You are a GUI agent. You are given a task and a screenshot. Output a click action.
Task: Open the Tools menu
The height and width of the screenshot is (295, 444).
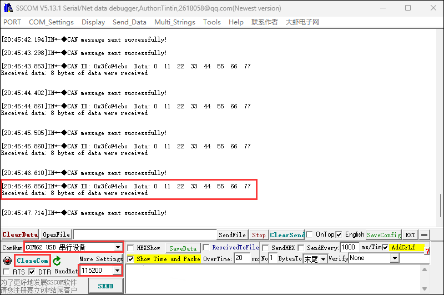(212, 22)
